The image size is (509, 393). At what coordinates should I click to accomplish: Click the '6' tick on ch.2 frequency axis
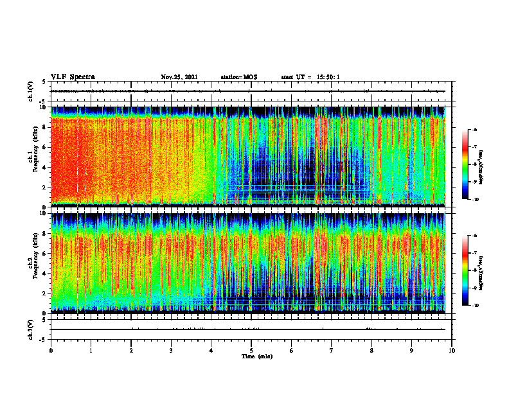pyautogui.click(x=45, y=254)
